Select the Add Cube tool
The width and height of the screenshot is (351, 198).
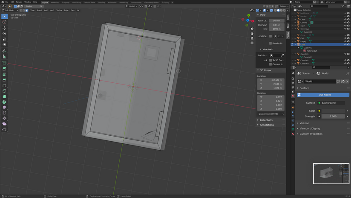(x=4, y=63)
